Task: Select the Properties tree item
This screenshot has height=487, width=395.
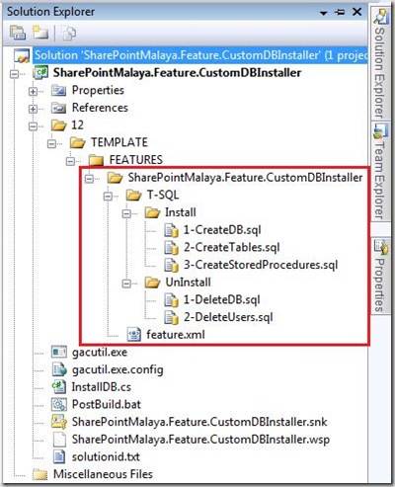Action: click(98, 90)
